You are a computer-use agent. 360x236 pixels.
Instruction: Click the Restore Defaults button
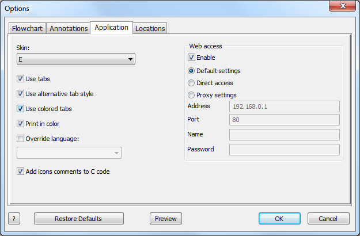(x=79, y=219)
